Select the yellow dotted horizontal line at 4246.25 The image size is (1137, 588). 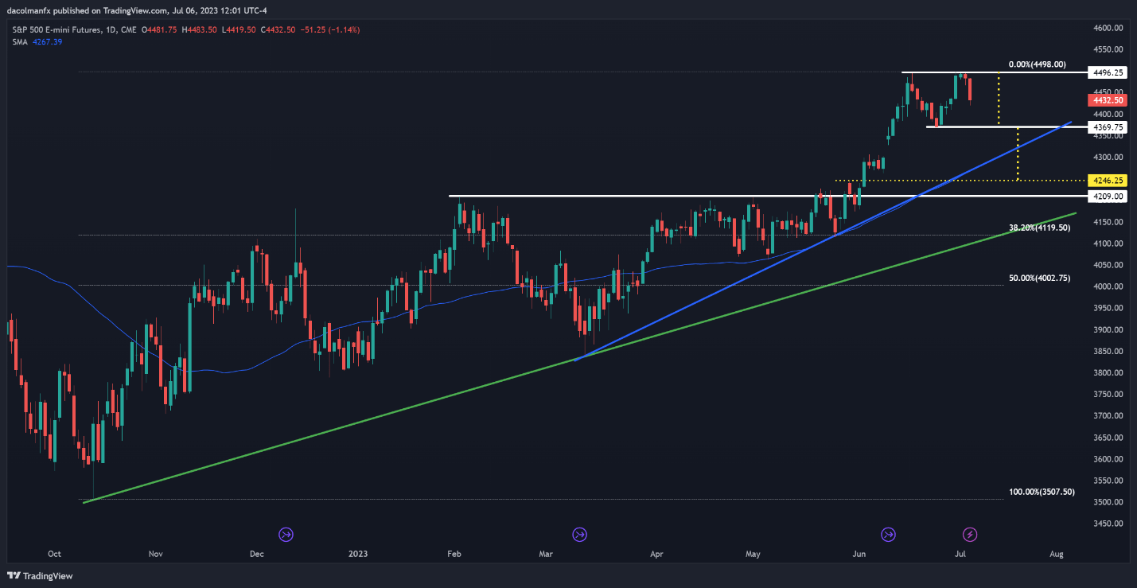960,181
